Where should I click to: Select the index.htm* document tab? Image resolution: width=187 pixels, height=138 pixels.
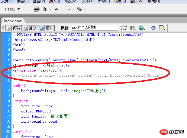13,21
